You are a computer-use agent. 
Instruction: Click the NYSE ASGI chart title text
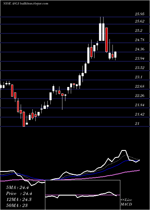(x=25, y=4)
